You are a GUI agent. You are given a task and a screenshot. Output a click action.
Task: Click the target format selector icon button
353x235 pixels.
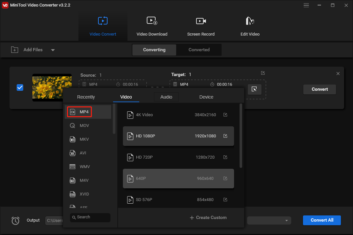coord(254,89)
